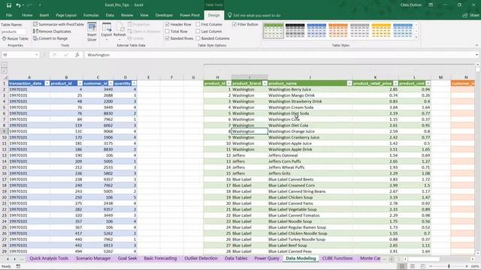Viewport: 481px width, 270px height.
Task: Click Resize Table
Action: [x=15, y=38]
